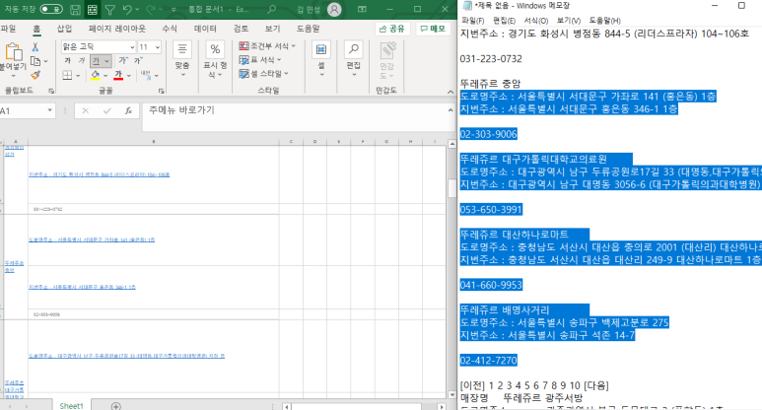Switch to the 보기 (View) tab in Excel
This screenshot has width=762, height=410.
(x=272, y=29)
